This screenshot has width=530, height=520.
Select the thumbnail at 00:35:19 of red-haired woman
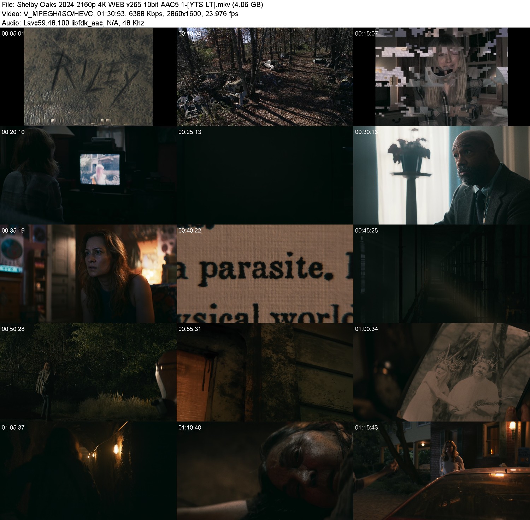(88, 274)
